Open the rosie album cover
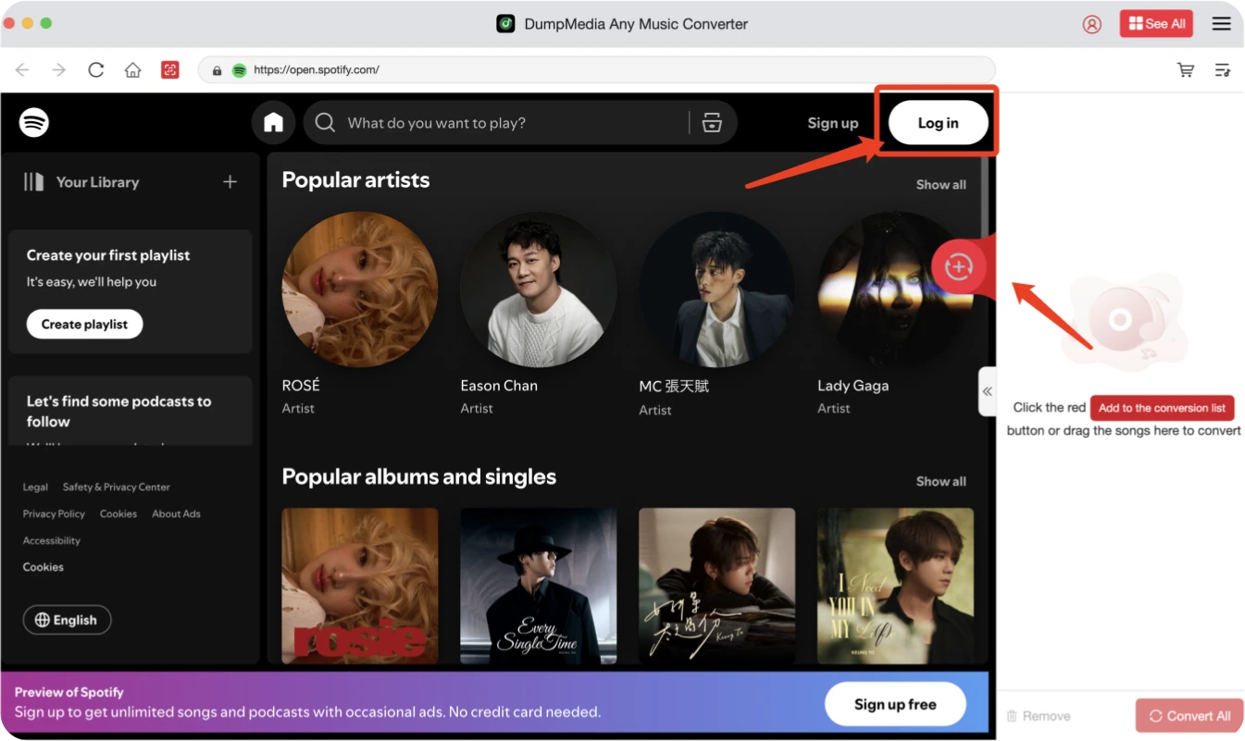Screen dimensions: 1245x741 pos(360,586)
